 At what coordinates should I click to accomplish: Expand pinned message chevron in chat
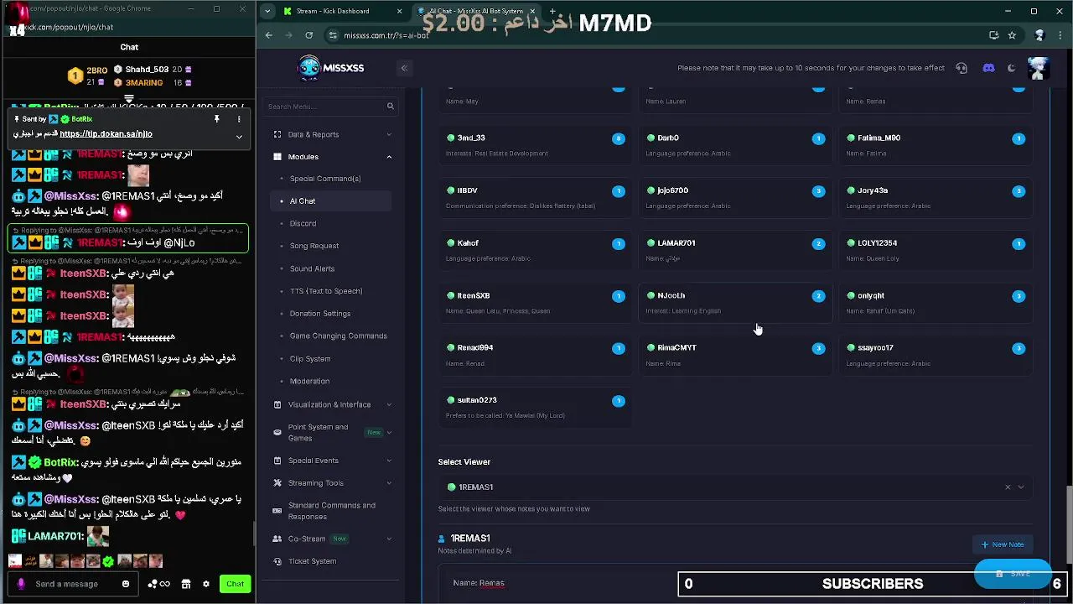[x=239, y=137]
